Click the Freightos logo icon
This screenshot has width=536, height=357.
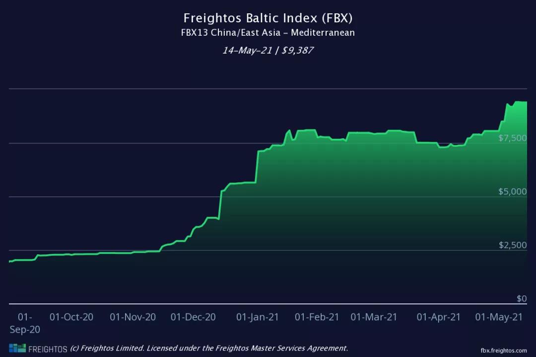17,348
